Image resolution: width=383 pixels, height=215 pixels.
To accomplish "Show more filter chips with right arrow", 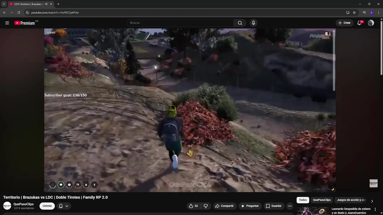I will click(372, 201).
